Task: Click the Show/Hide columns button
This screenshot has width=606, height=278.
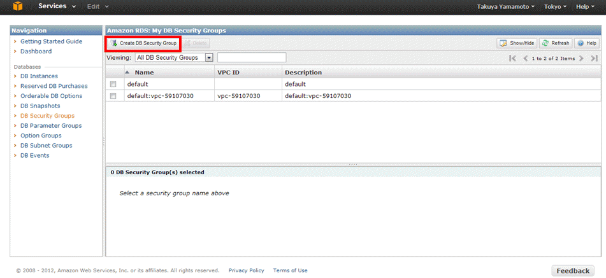Action: coord(517,43)
